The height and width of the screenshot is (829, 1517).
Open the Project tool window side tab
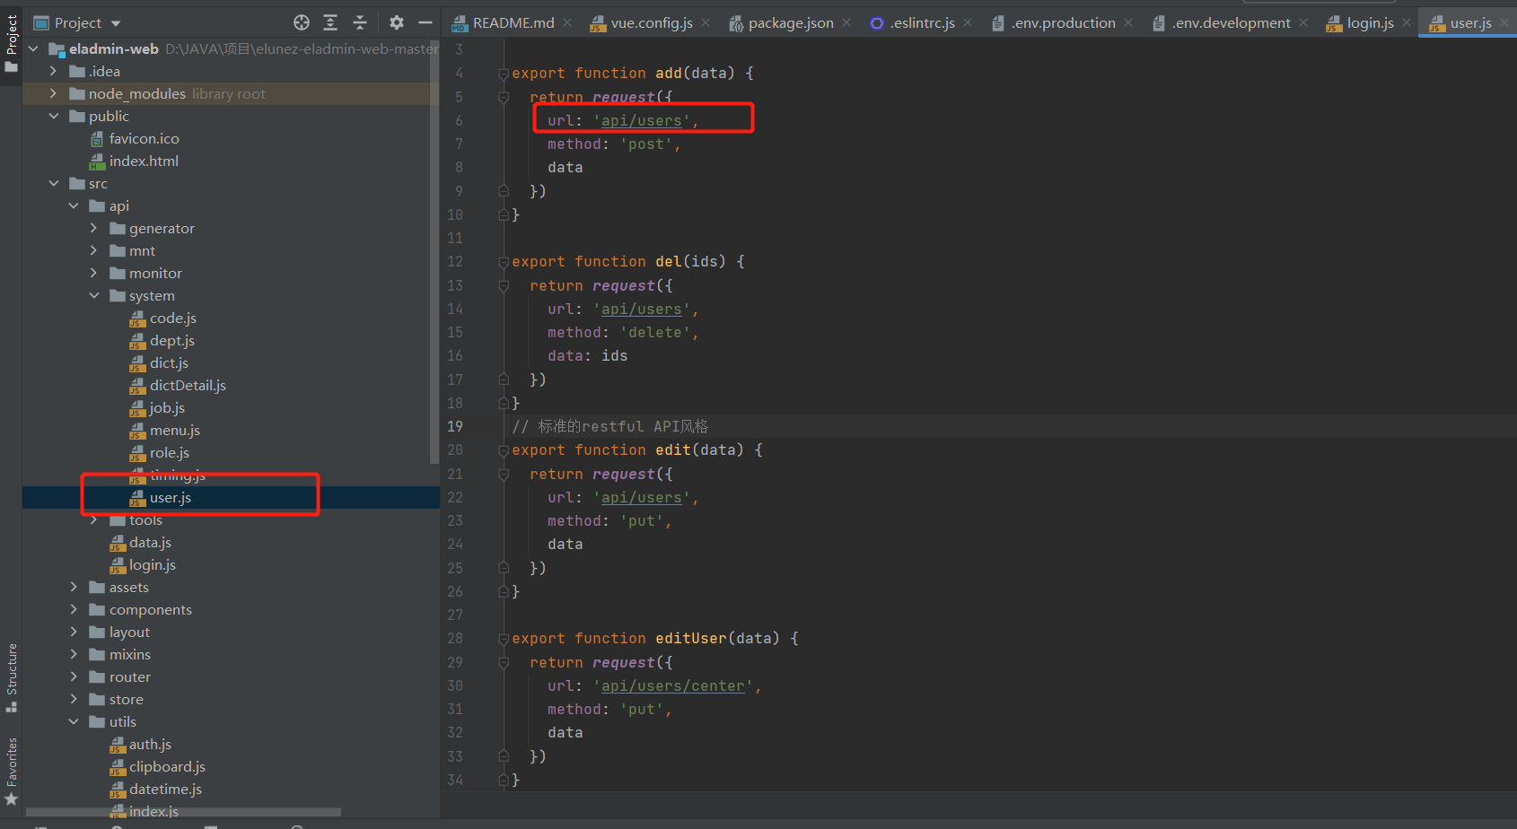click(x=11, y=43)
